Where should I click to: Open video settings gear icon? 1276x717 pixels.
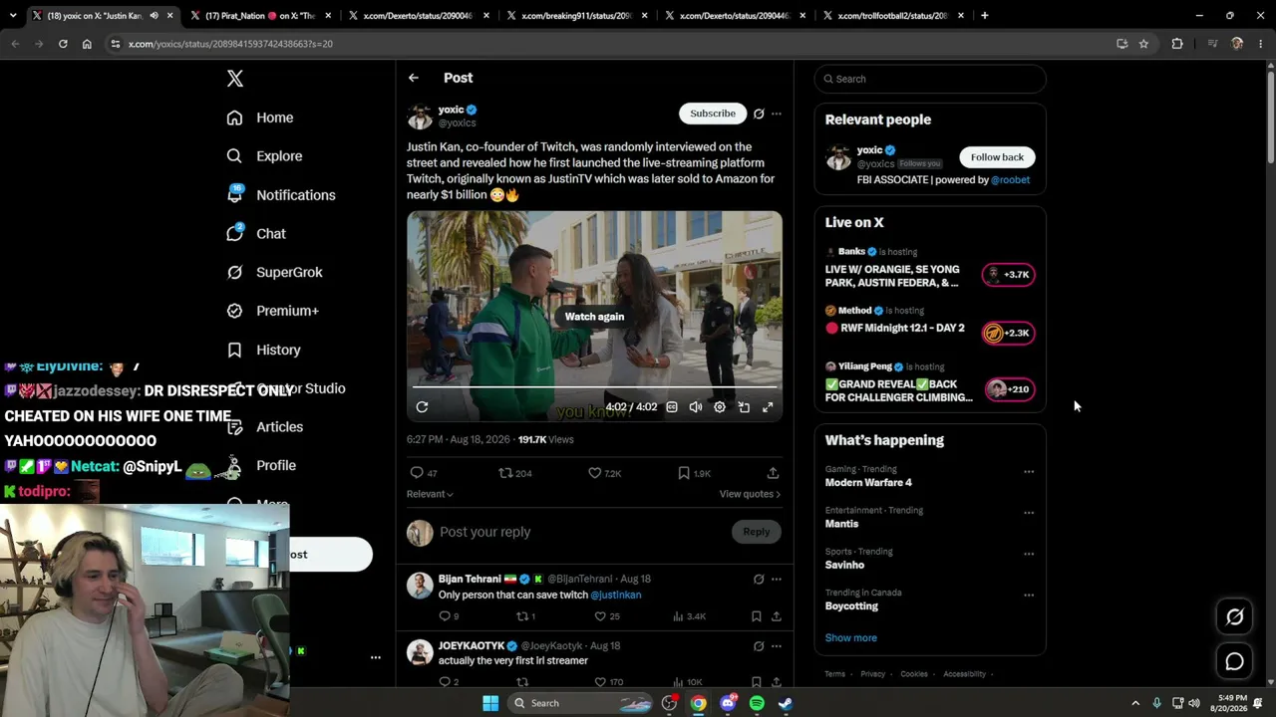[x=720, y=407]
